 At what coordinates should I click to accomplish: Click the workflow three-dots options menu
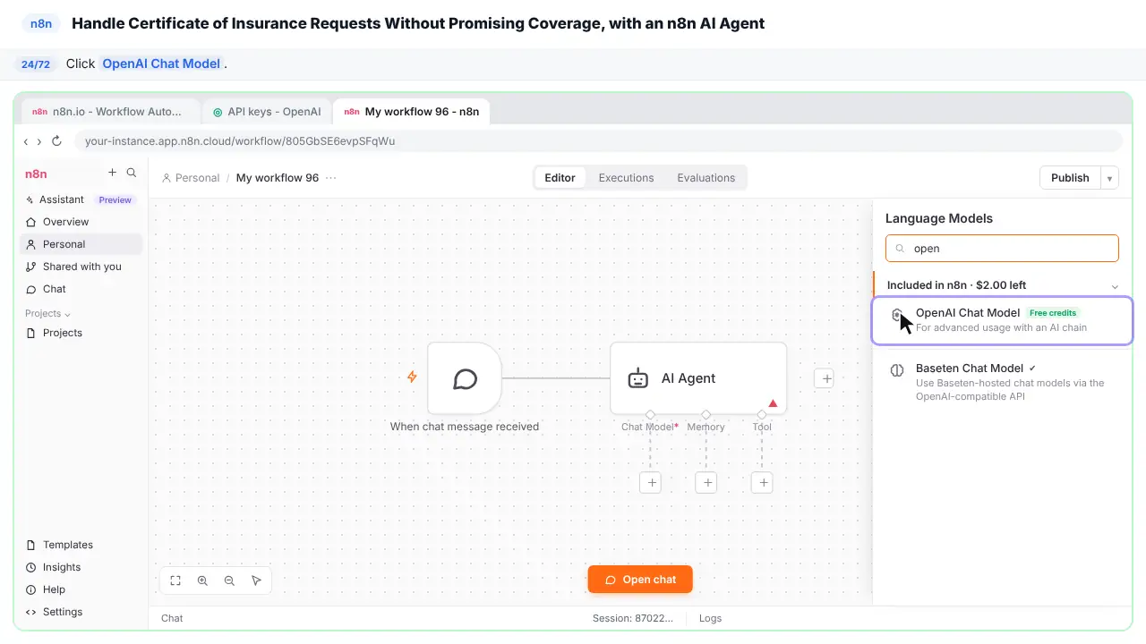pos(331,178)
